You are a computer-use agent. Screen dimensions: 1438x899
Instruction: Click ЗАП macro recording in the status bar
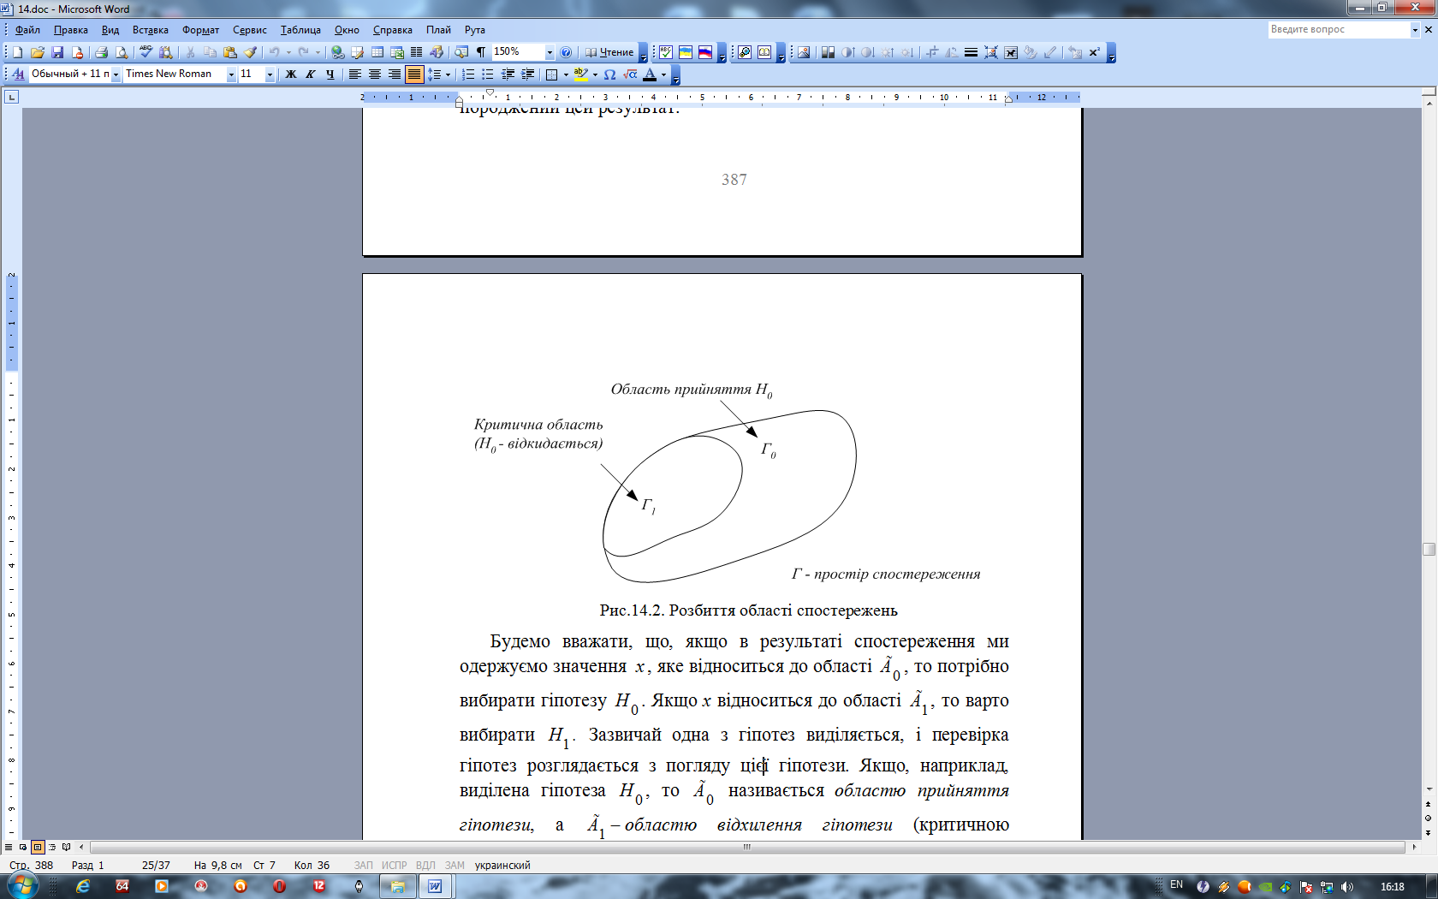pos(364,866)
